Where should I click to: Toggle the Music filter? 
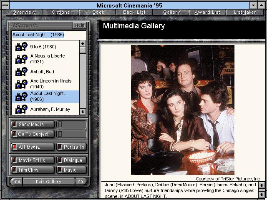click(x=71, y=170)
